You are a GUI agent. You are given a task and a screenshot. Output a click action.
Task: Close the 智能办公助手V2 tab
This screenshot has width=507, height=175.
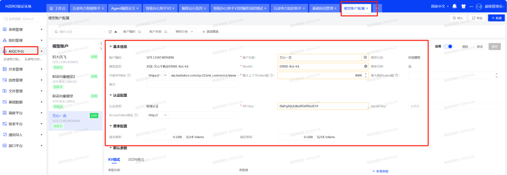pyautogui.click(x=174, y=8)
